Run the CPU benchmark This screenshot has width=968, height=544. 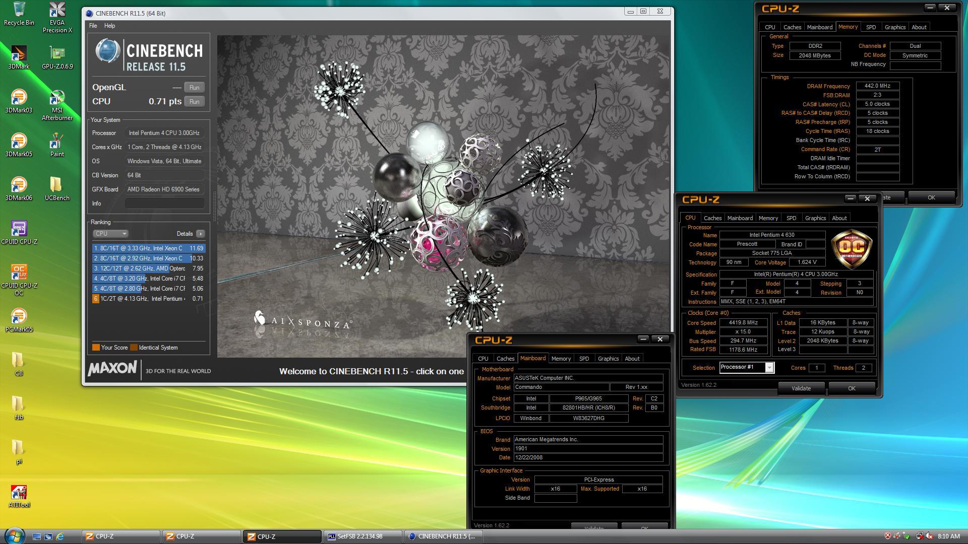click(194, 101)
